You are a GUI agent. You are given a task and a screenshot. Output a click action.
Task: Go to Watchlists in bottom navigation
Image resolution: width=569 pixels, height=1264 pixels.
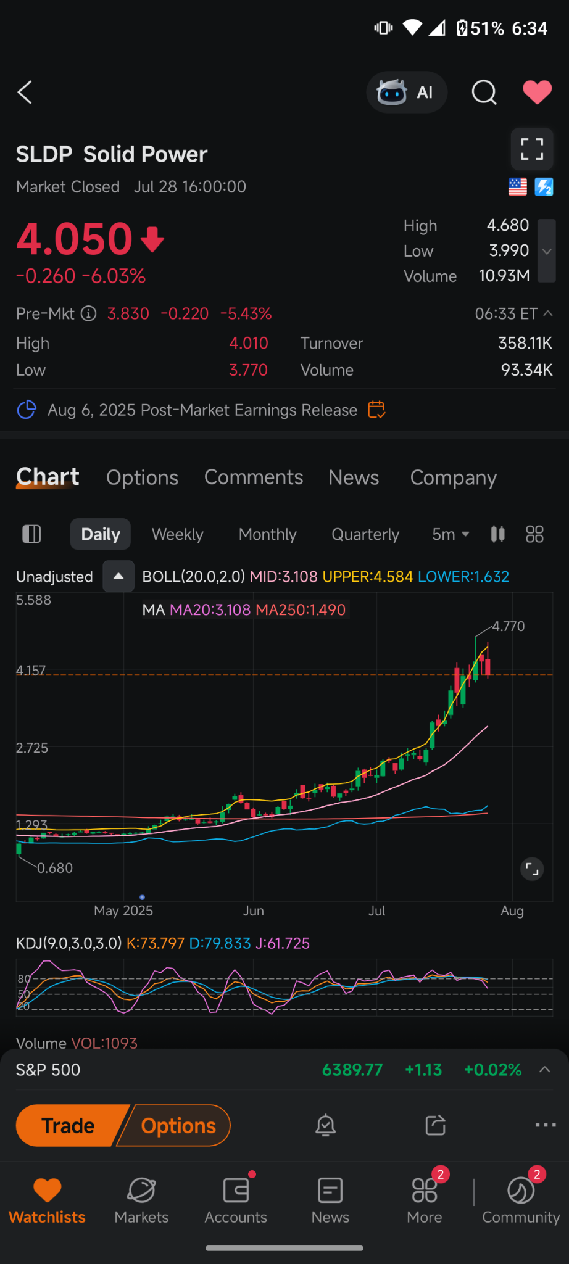pos(48,1200)
